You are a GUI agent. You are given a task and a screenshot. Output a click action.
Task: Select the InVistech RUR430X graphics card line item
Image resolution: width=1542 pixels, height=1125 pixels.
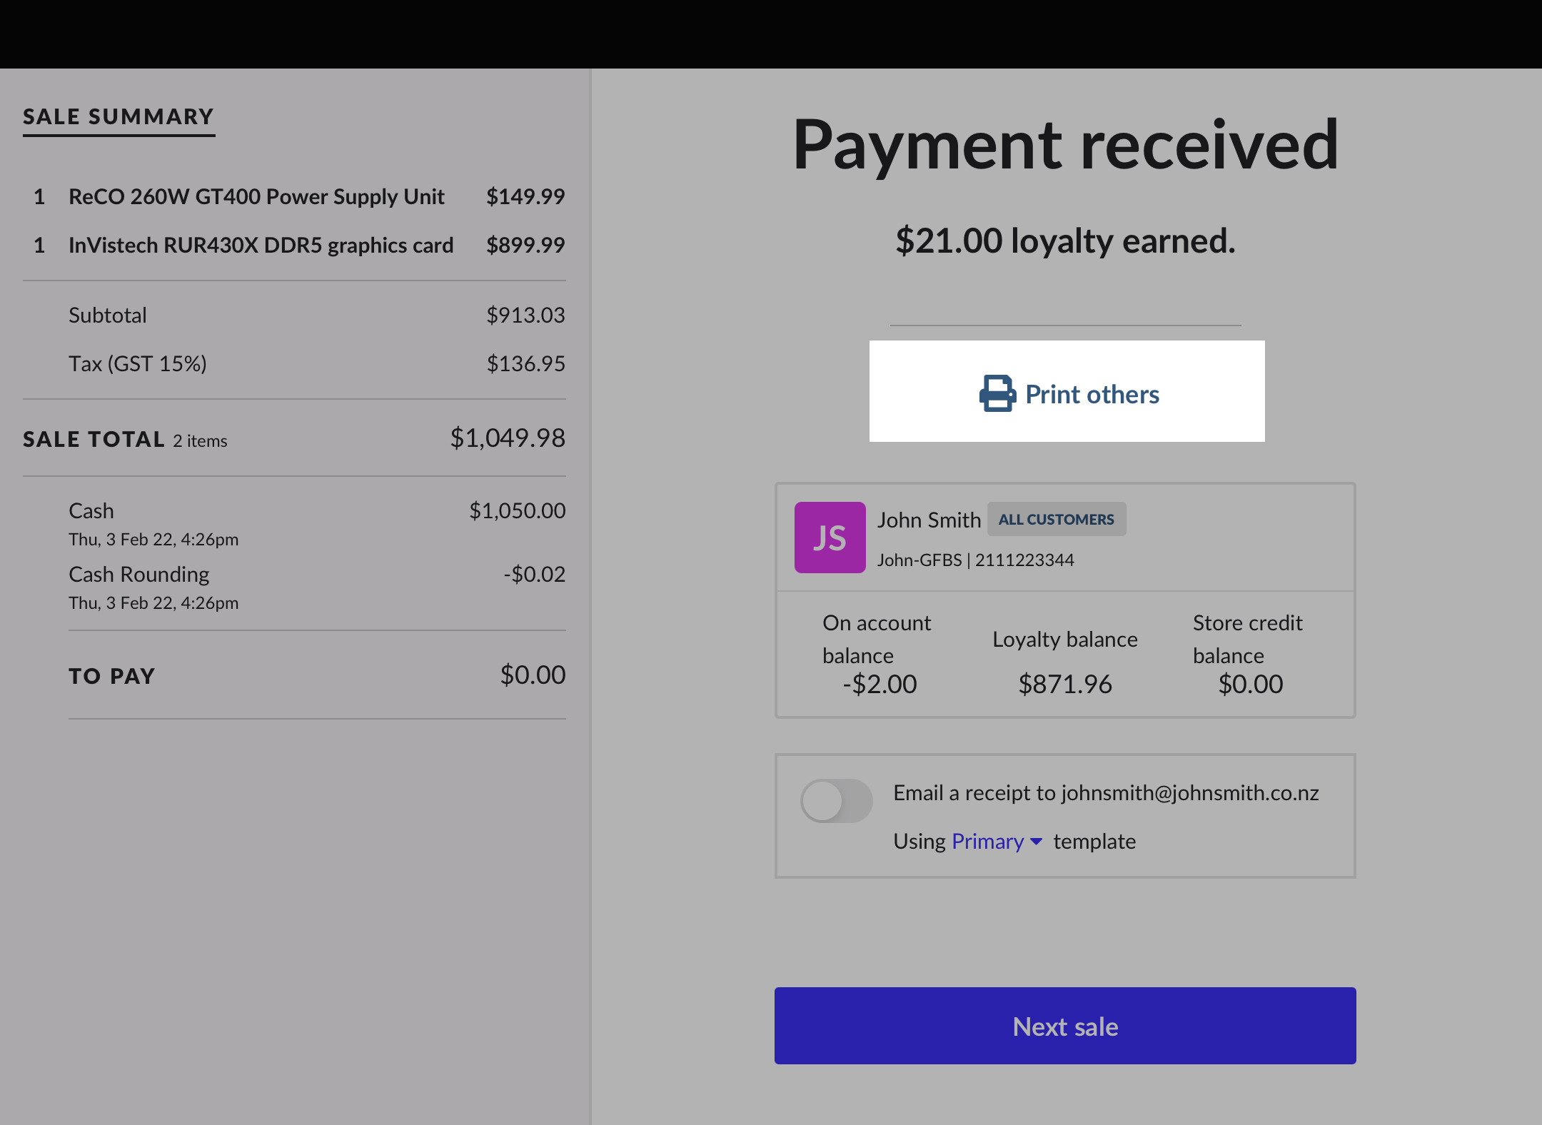click(260, 245)
